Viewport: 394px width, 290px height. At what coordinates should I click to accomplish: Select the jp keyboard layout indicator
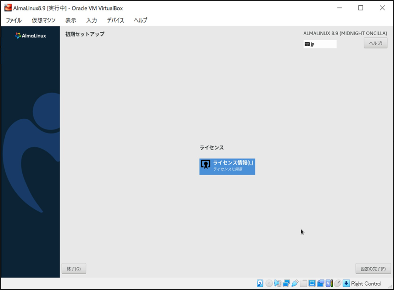(x=320, y=44)
